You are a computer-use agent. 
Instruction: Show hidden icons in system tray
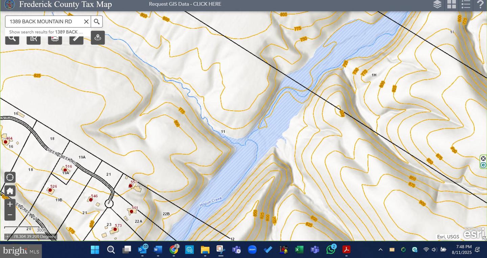click(x=380, y=250)
